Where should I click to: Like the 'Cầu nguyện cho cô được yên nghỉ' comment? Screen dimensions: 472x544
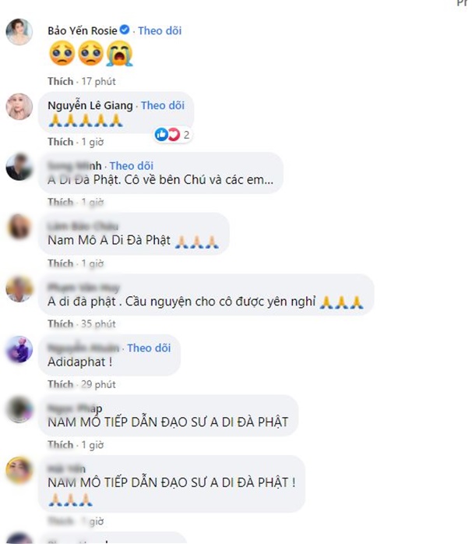(x=61, y=323)
